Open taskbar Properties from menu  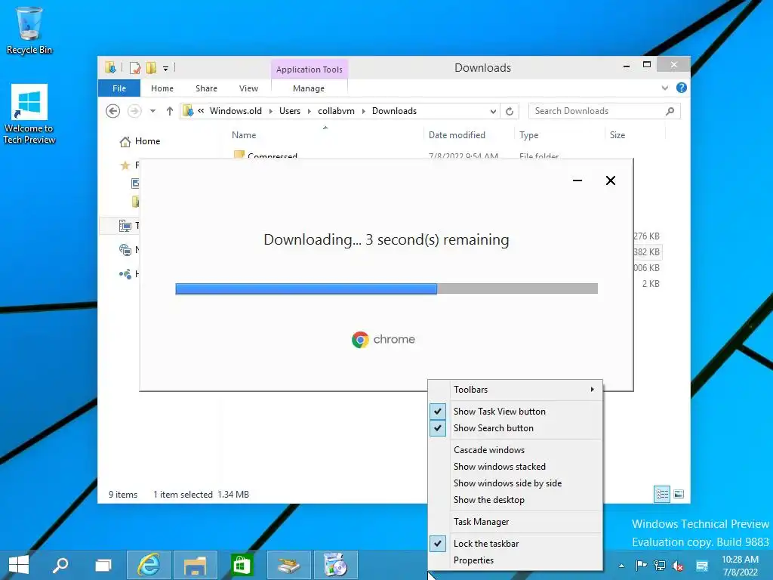[515, 560]
